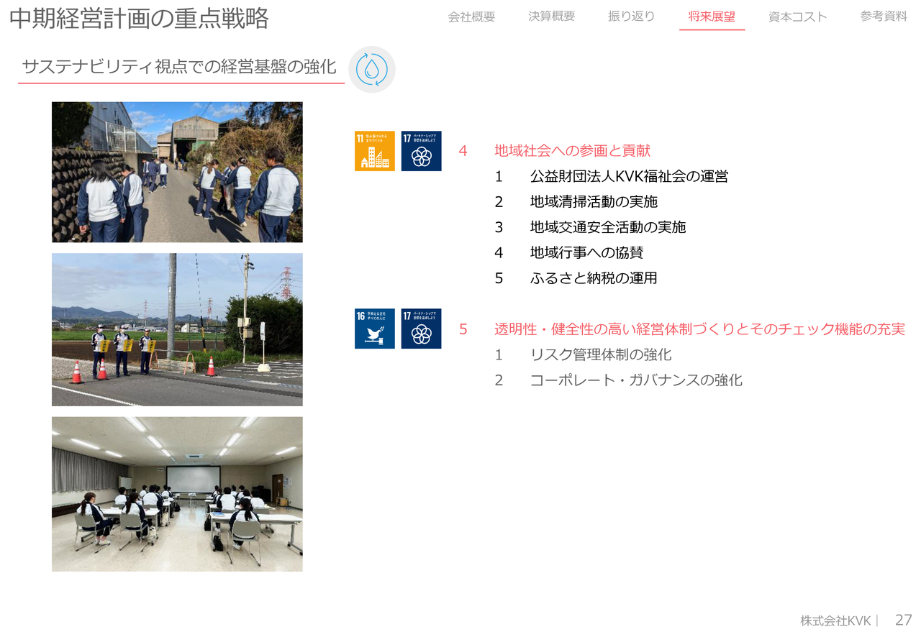Click the orange SDG 11 cities icon
This screenshot has height=637, width=921.
374,151
